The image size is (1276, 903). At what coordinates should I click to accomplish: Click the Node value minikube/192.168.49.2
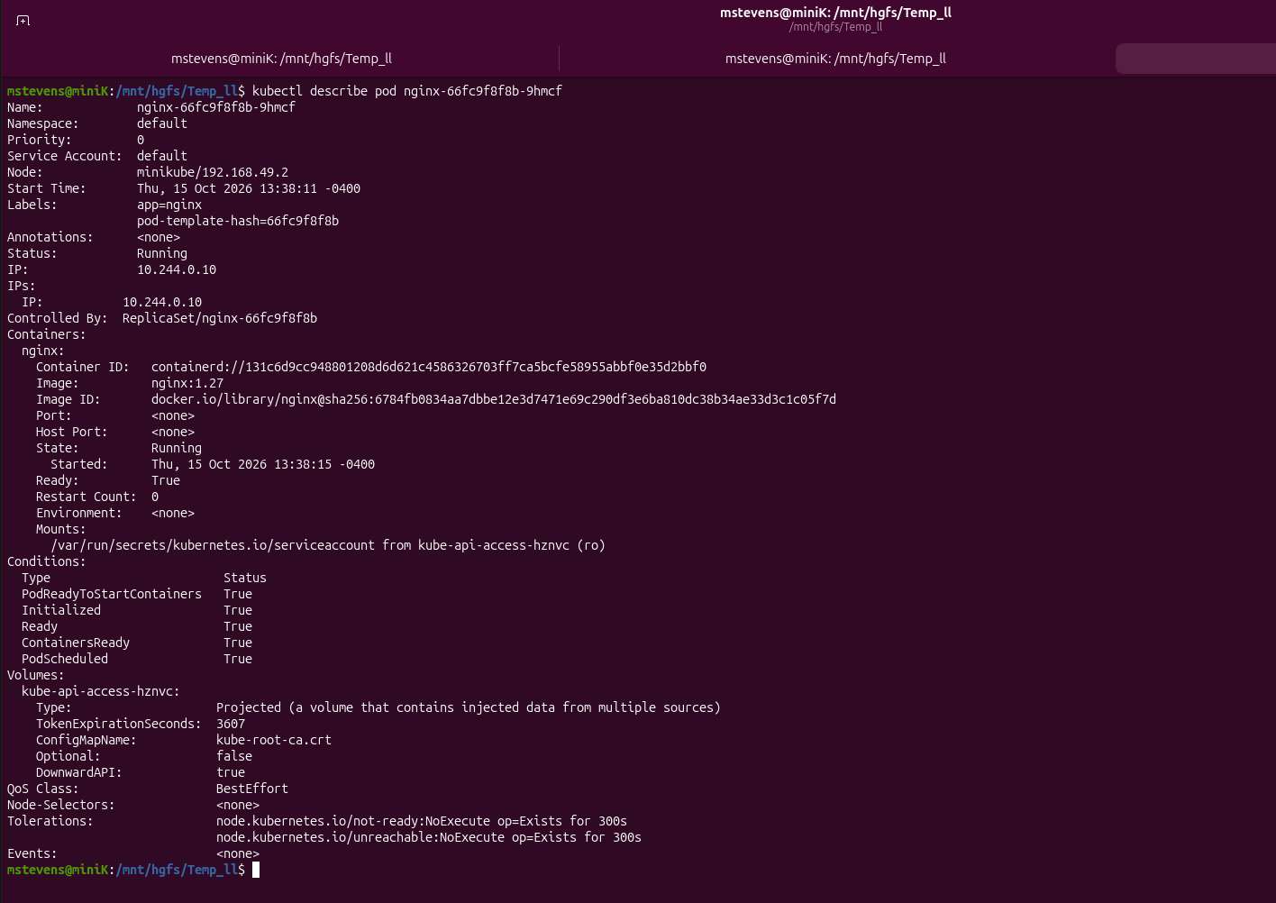(213, 172)
